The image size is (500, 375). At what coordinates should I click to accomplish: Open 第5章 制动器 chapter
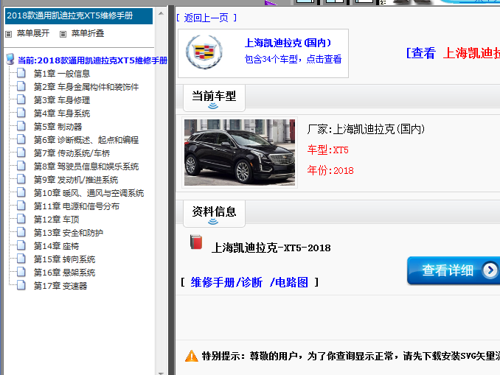(58, 127)
